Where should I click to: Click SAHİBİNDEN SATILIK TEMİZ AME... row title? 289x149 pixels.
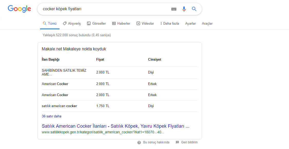64,72
